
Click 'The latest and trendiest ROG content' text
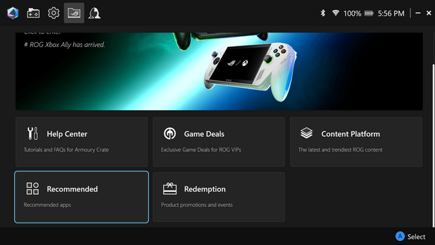[x=341, y=150]
